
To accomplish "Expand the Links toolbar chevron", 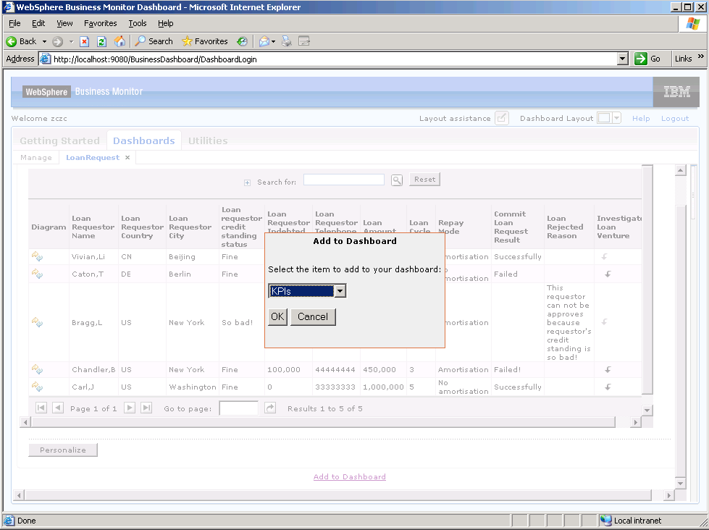I will [x=701, y=57].
